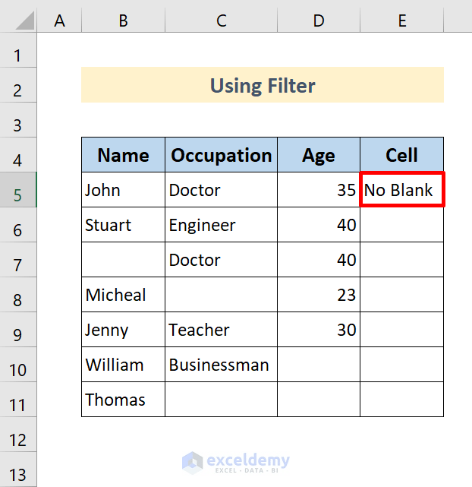Click the 'Occupation' header cell
Screen dimensions: 472x487
click(x=221, y=155)
